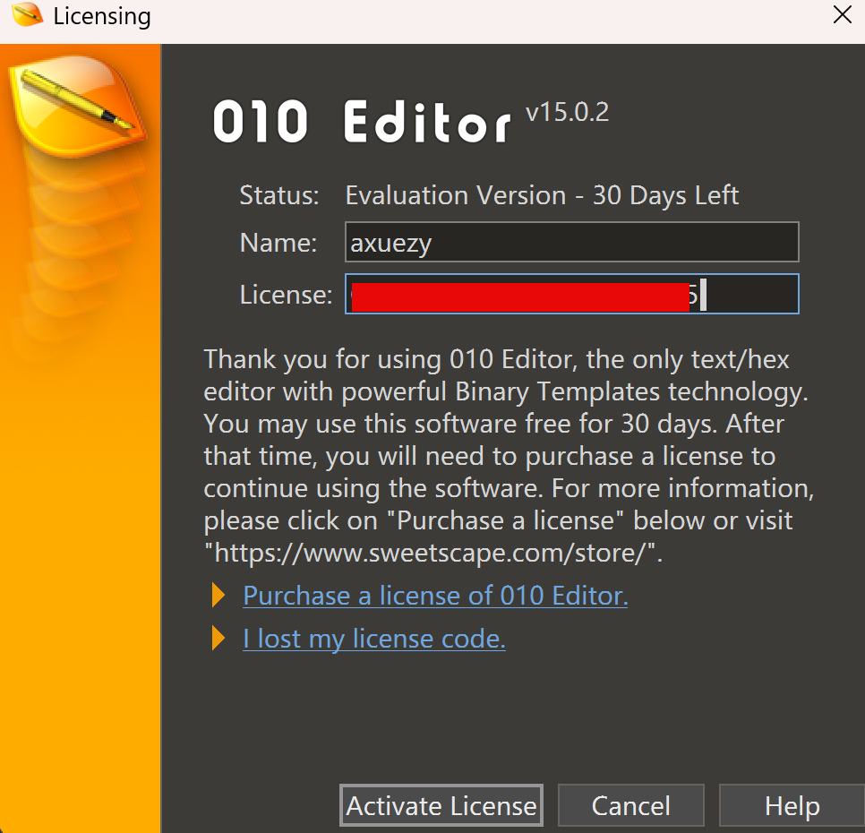Click the Name label
The height and width of the screenshot is (833, 865).
click(x=278, y=243)
